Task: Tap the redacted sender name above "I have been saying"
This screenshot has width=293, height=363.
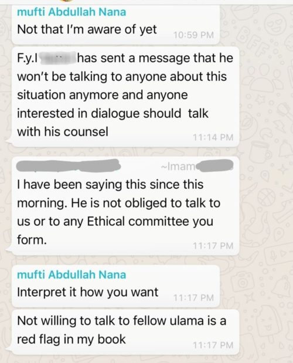Action: 69,166
